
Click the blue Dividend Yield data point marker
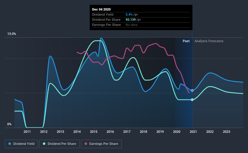pos(192,91)
